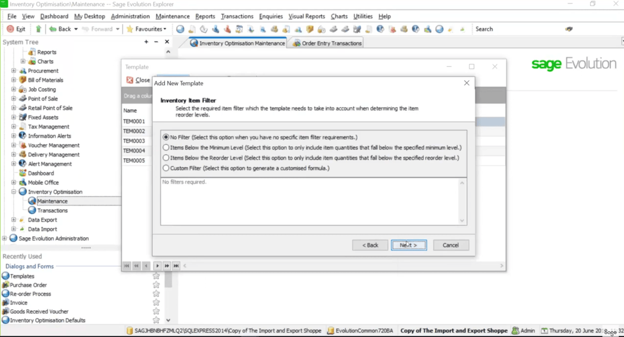Go back with the Back wizard button
This screenshot has width=624, height=337.
(370, 245)
